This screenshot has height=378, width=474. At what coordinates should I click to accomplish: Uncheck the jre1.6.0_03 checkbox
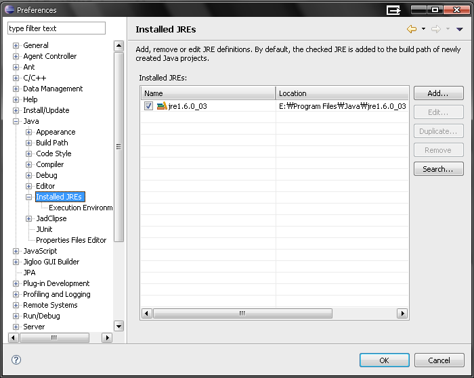[x=148, y=106]
